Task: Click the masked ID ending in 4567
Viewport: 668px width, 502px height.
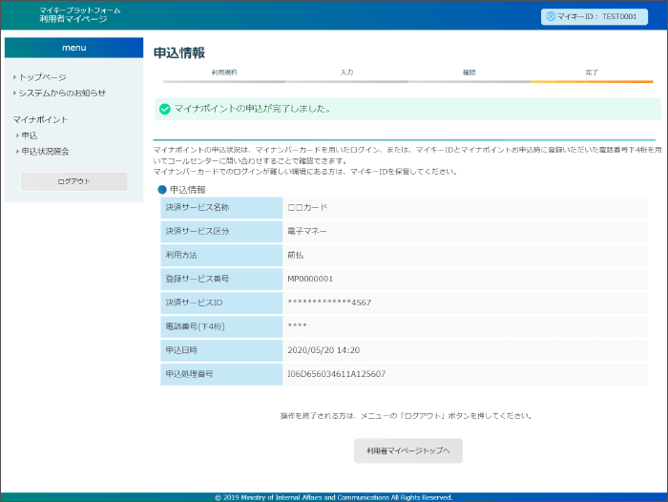Action: coord(329,303)
